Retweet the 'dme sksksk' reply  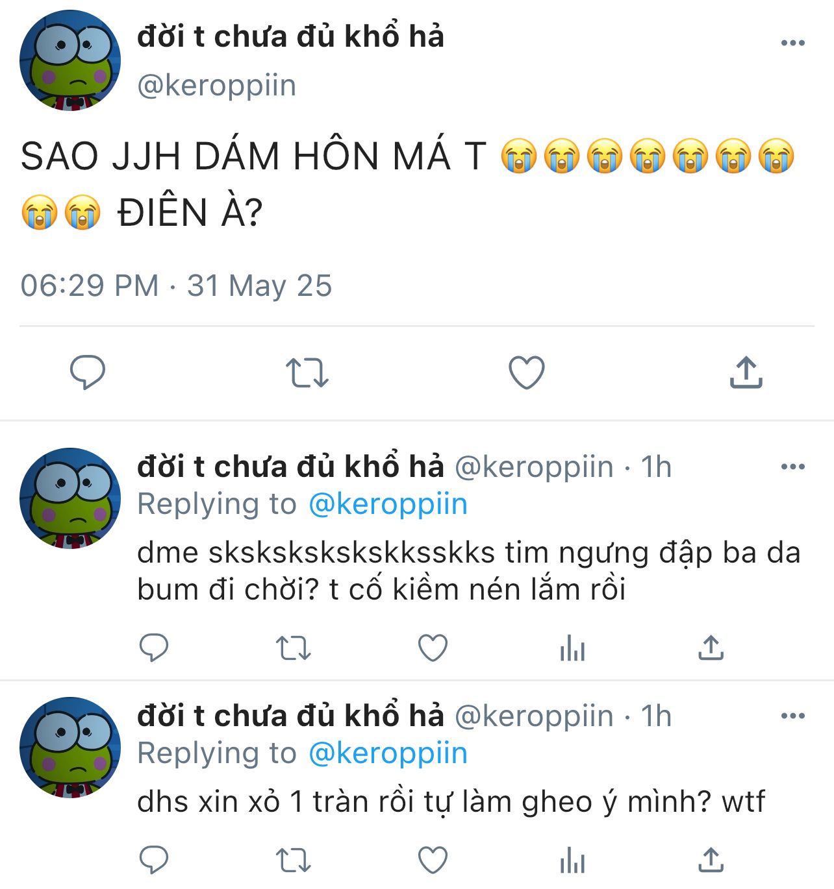[294, 648]
